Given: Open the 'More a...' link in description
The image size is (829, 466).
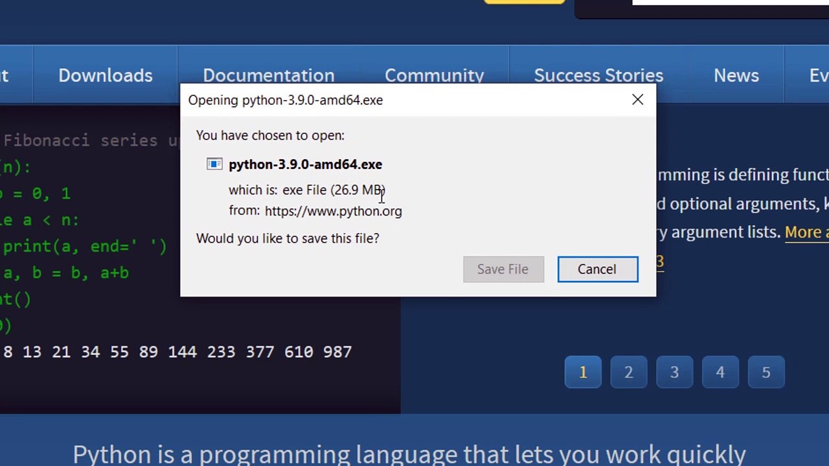Looking at the screenshot, I should click(x=806, y=232).
